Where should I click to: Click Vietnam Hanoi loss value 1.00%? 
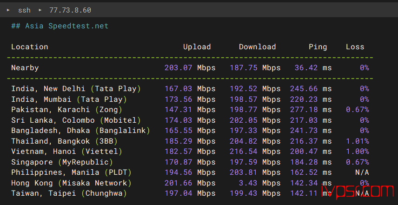pyautogui.click(x=358, y=152)
